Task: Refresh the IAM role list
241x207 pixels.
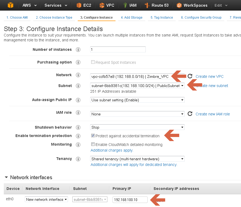Action: tap(190, 114)
